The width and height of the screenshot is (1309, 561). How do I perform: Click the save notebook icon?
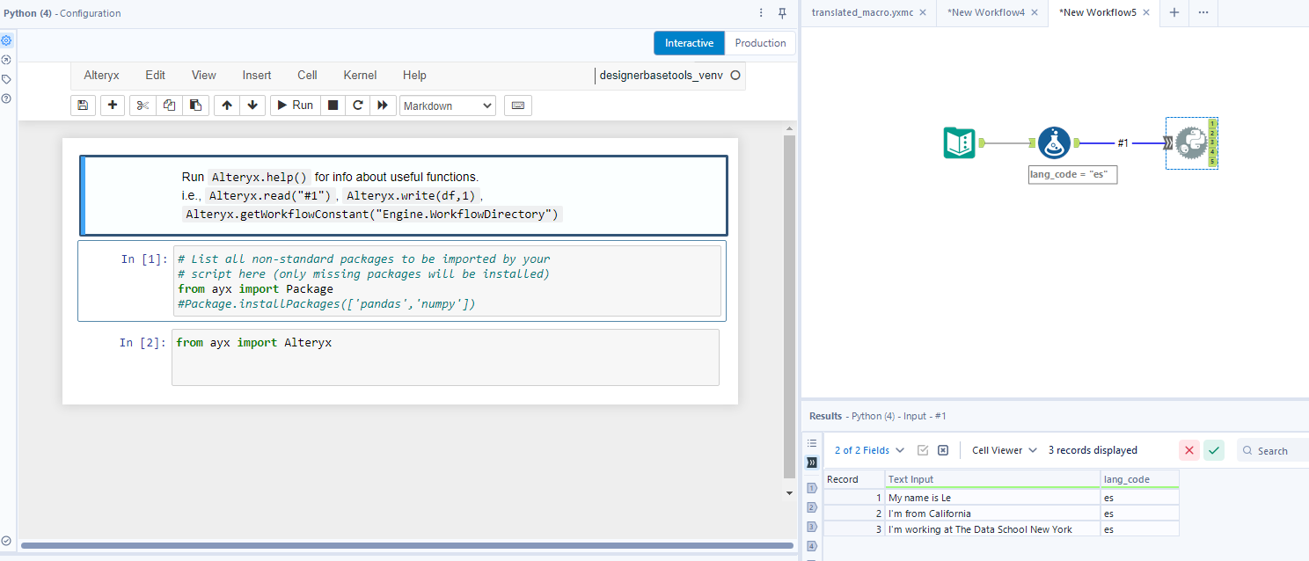[x=83, y=106]
